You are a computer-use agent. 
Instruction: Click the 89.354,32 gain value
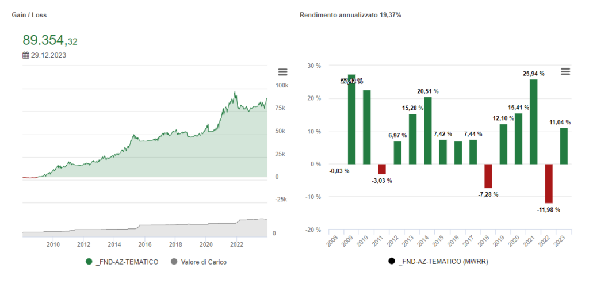[x=50, y=40]
